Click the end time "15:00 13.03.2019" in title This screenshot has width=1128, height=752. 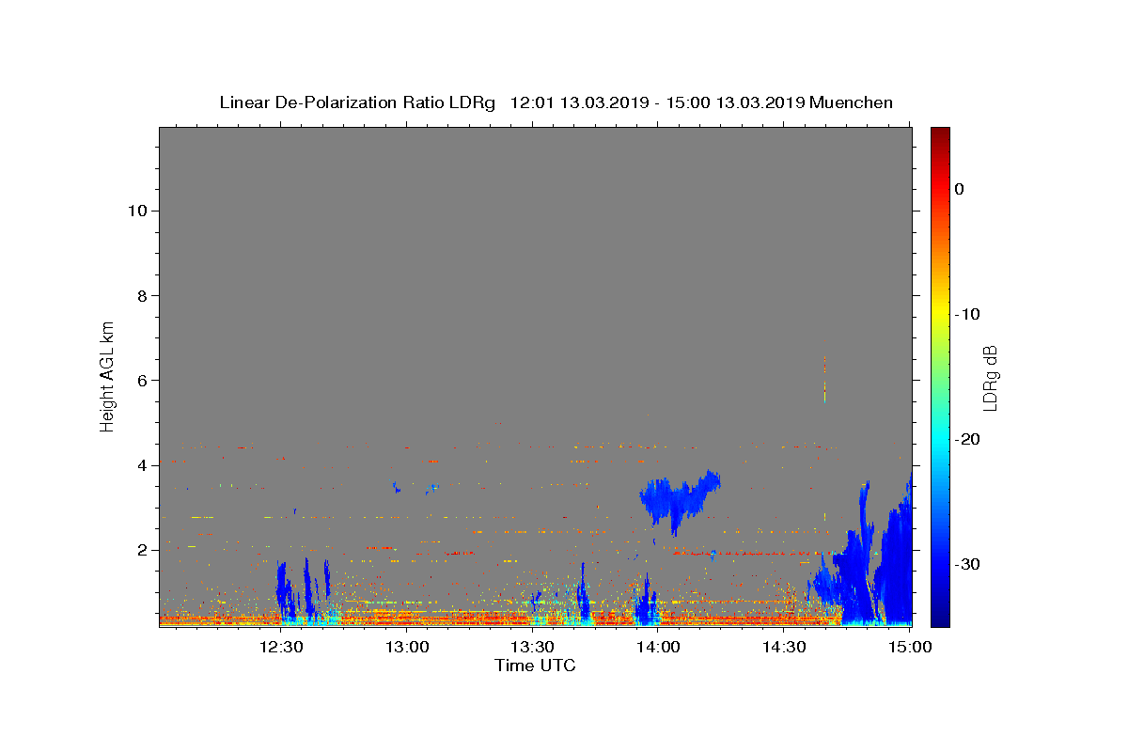tap(735, 102)
